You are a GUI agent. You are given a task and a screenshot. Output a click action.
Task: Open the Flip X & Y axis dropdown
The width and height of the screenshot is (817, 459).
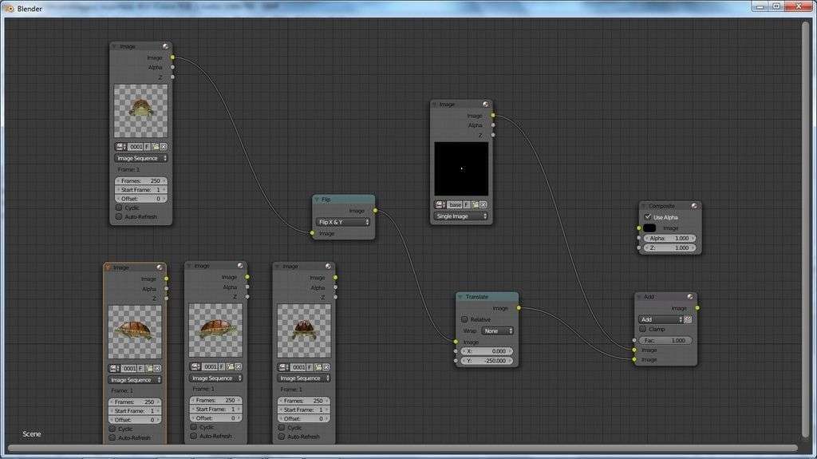click(344, 222)
